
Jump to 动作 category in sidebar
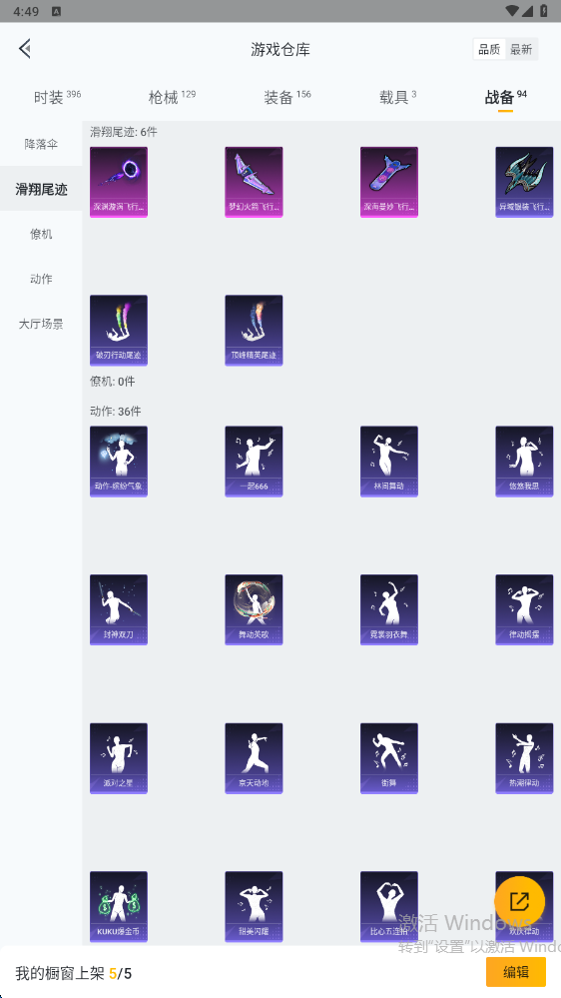click(x=41, y=279)
